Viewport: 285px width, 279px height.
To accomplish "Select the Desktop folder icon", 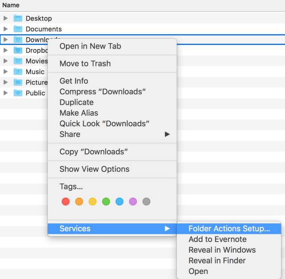I will pyautogui.click(x=18, y=18).
